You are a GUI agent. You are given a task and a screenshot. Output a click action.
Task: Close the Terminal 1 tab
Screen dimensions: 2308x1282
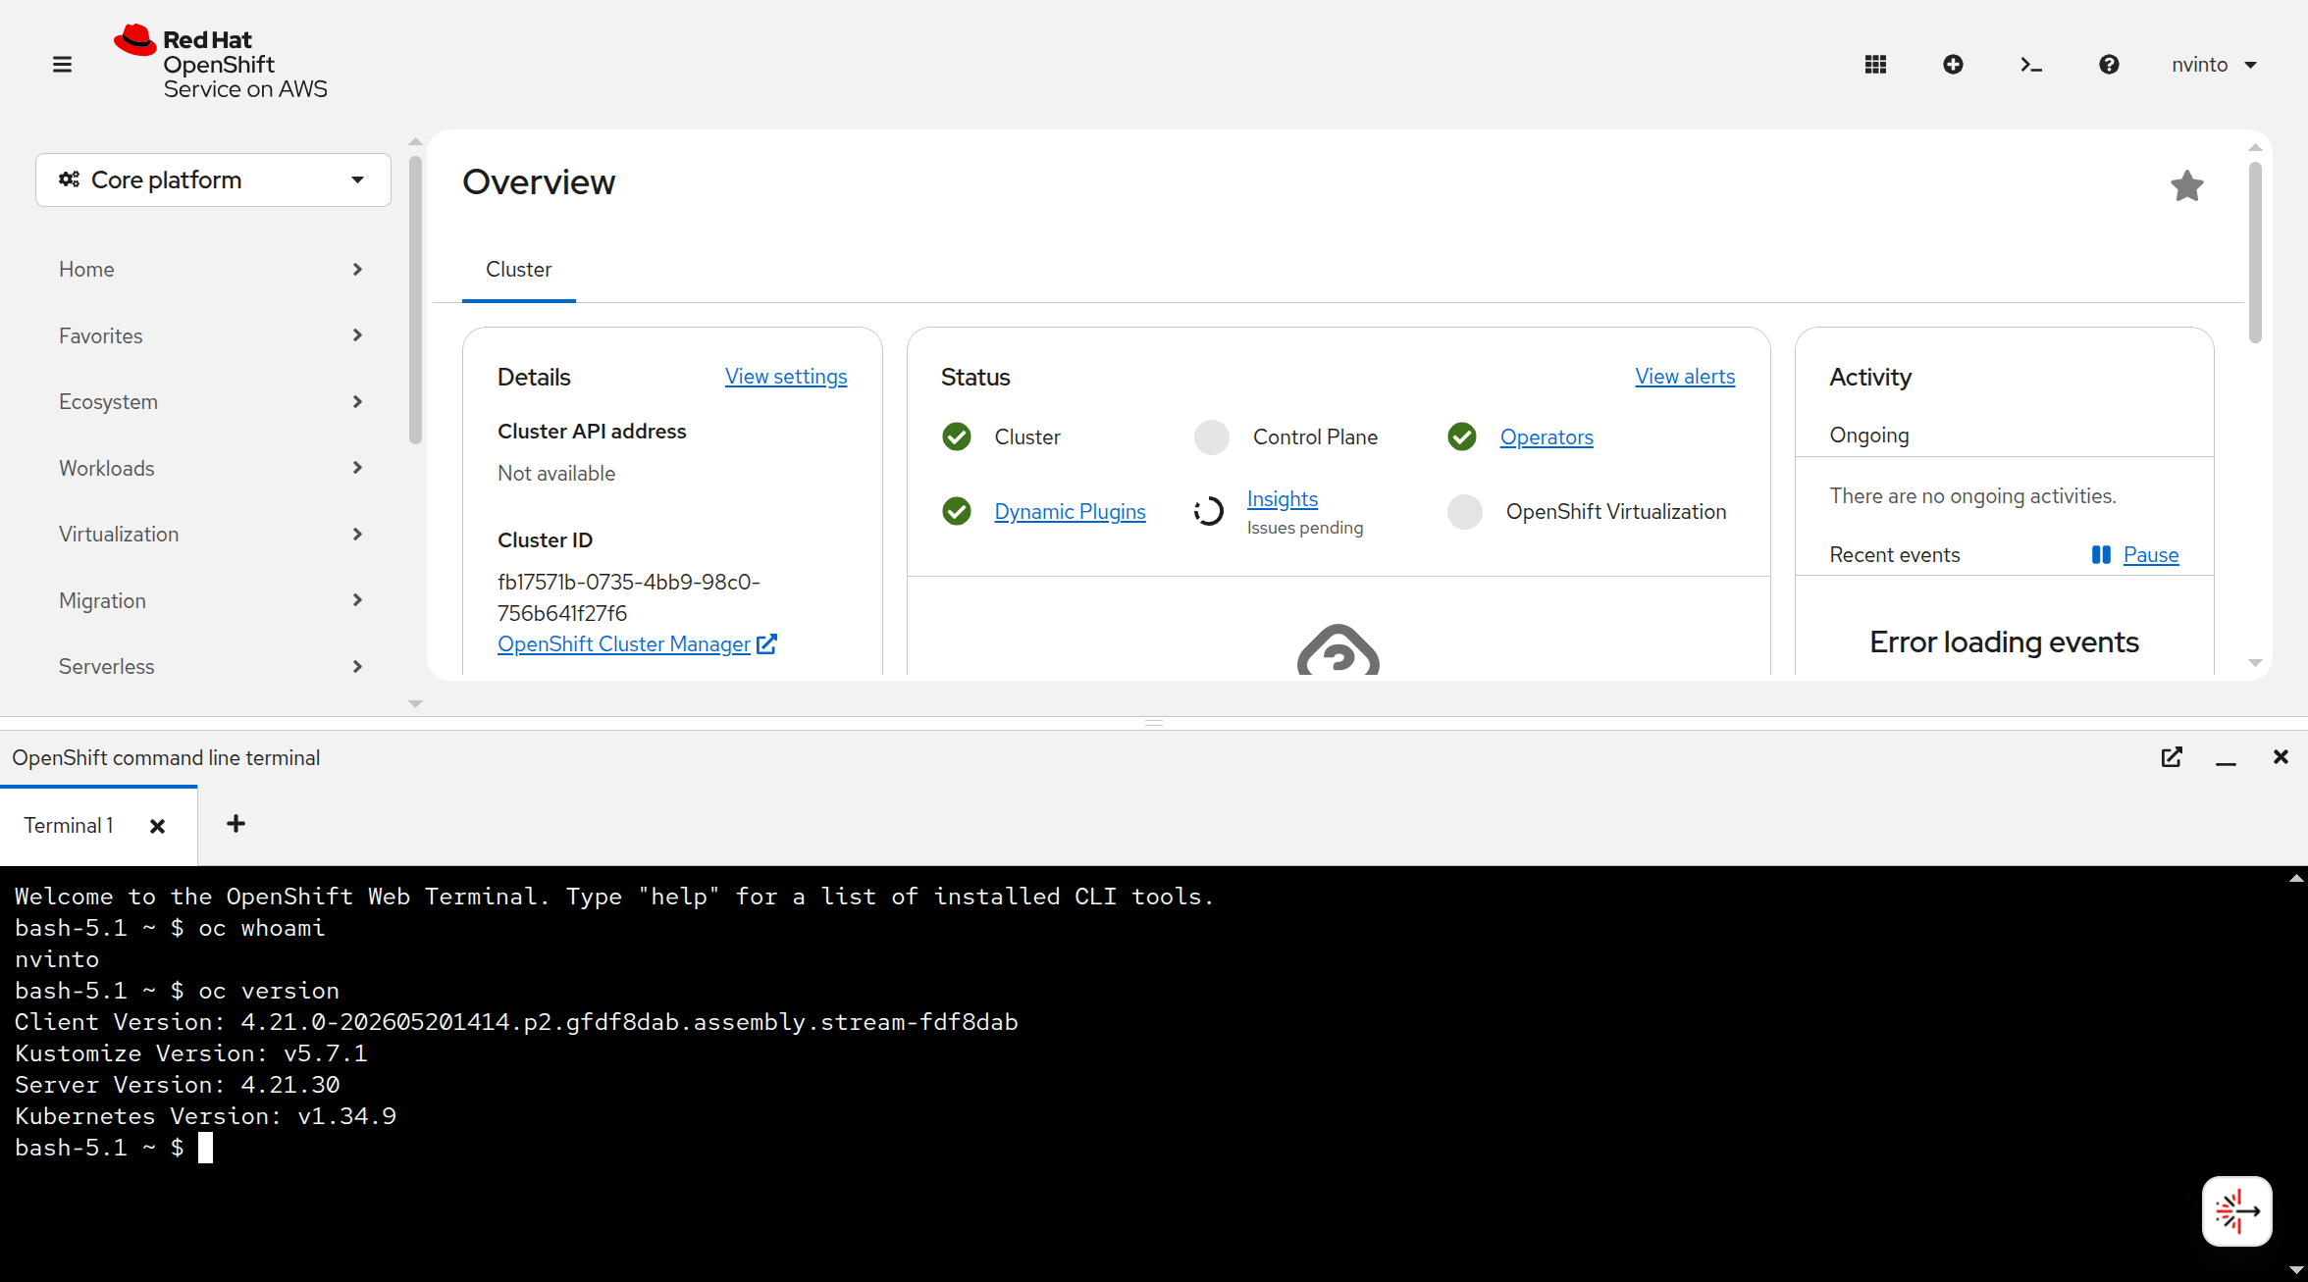pos(157,826)
